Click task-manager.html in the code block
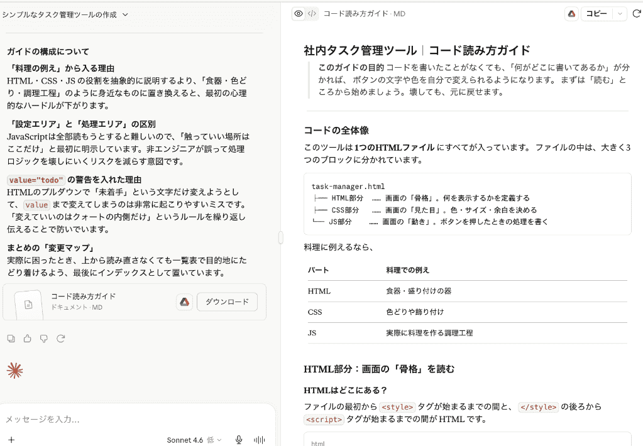 tap(348, 187)
